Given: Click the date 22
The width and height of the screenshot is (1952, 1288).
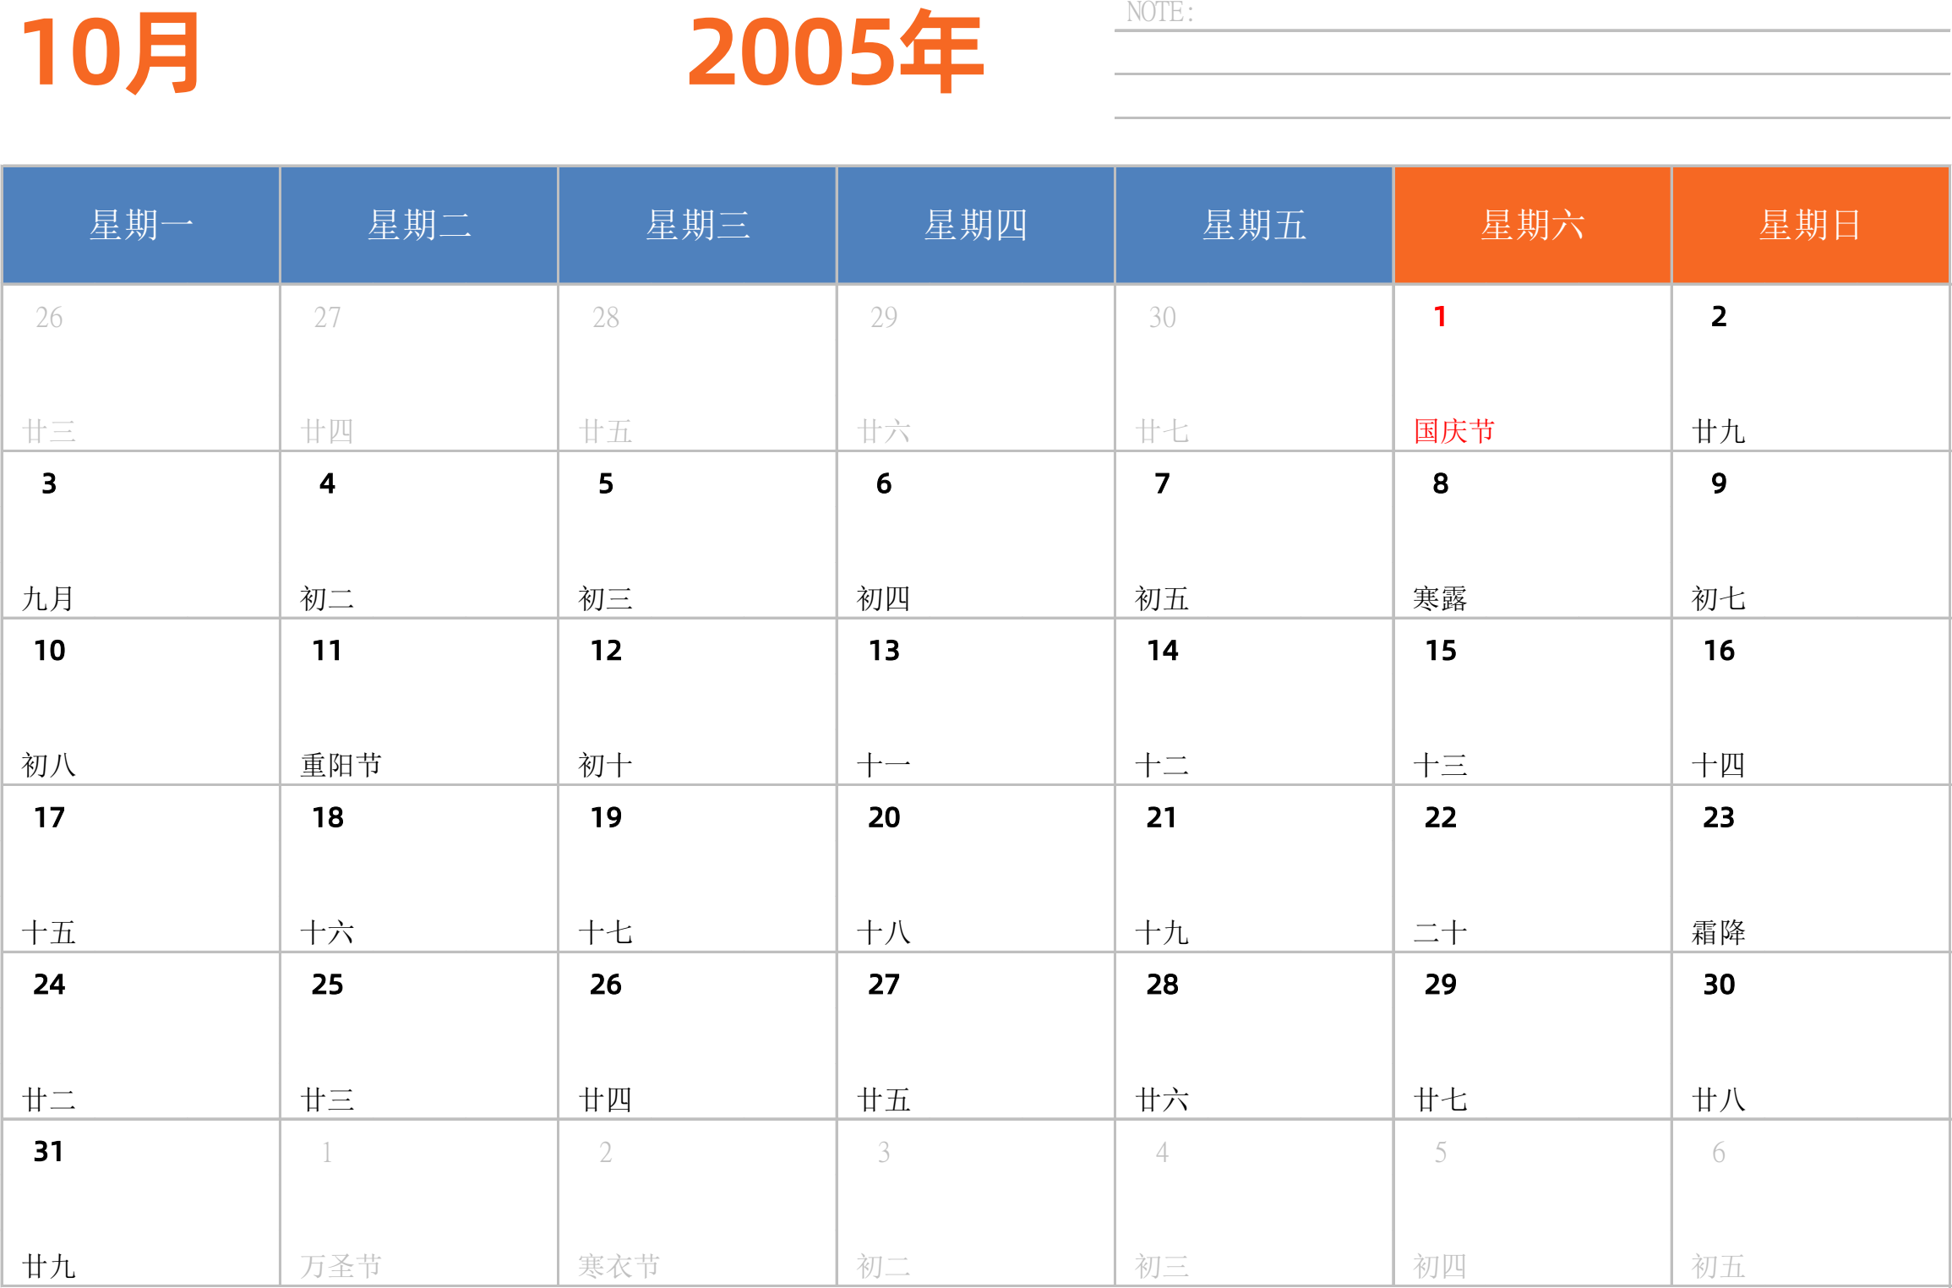Looking at the screenshot, I should point(1441,817).
